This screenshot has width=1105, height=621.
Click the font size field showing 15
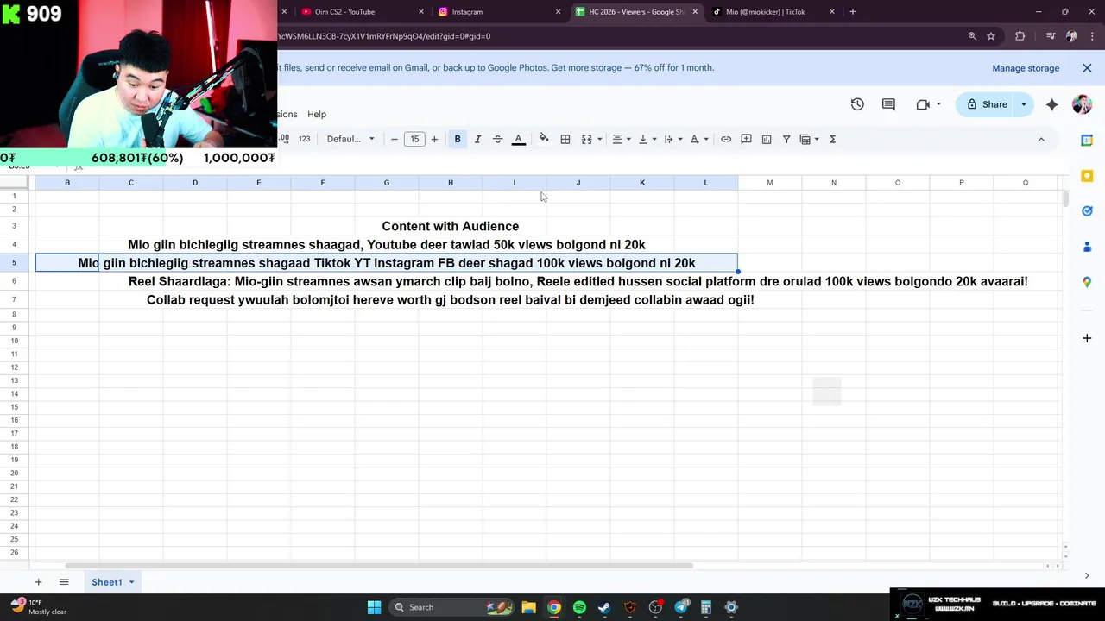click(414, 139)
